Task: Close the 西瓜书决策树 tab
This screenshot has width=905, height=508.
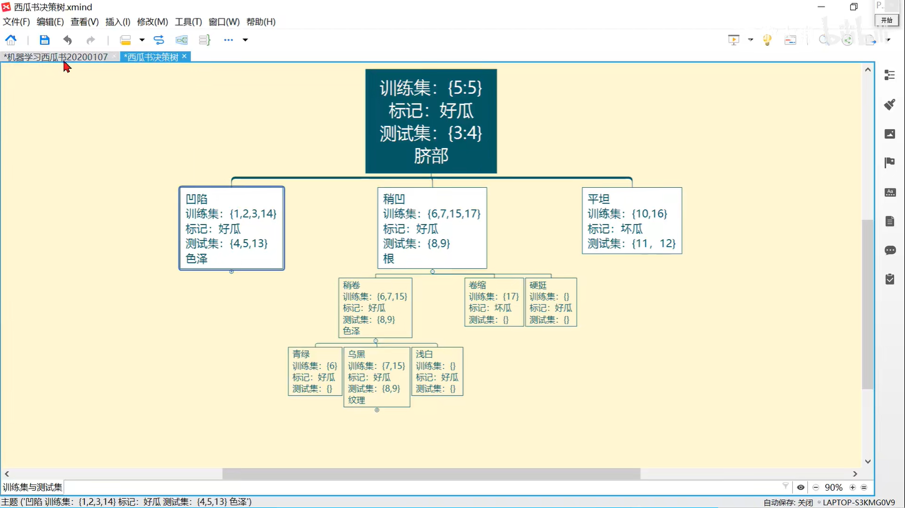Action: click(x=184, y=56)
